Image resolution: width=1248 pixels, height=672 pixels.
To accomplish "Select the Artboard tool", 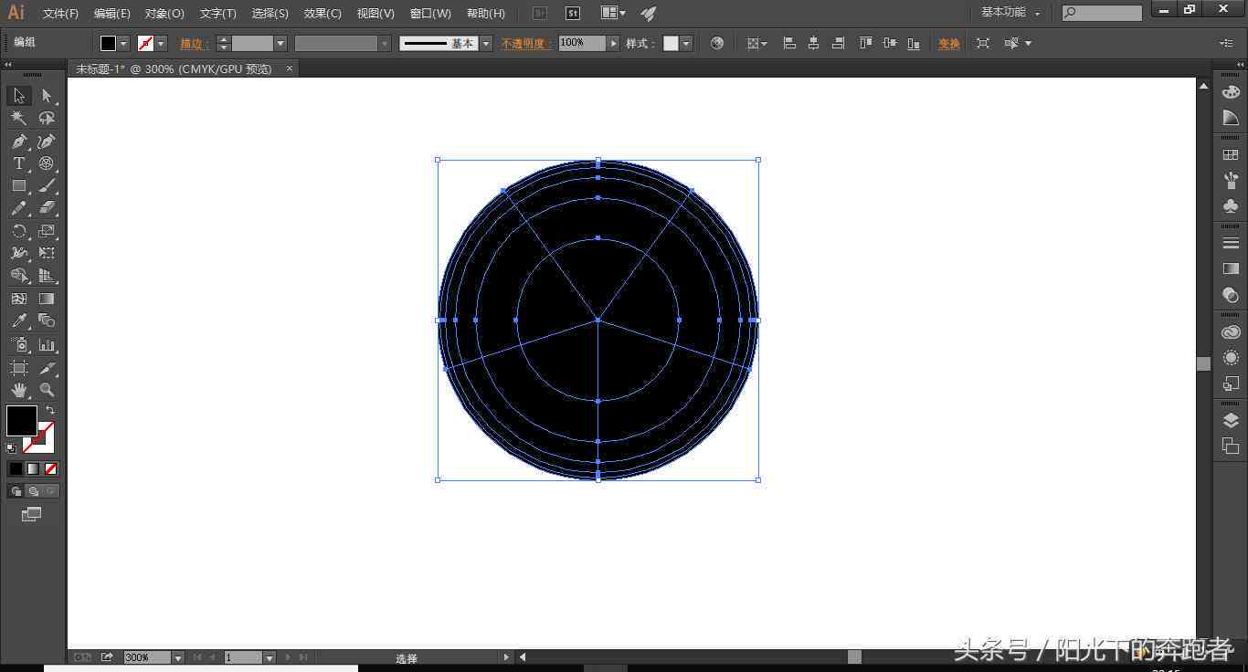I will pyautogui.click(x=19, y=367).
